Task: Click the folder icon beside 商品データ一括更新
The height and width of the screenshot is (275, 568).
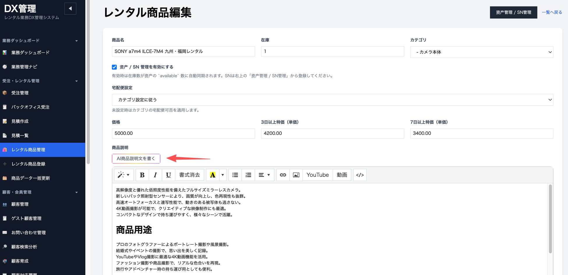Action: (5, 178)
